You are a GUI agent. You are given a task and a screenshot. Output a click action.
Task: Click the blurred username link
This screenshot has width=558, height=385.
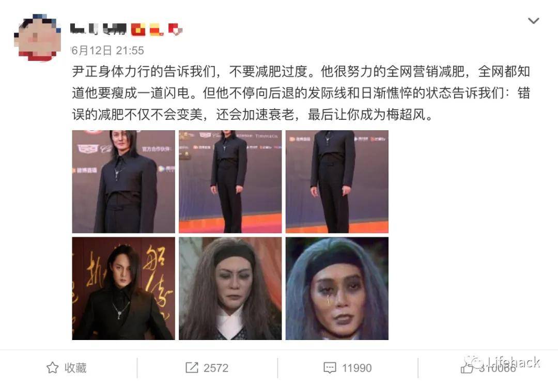coord(98,29)
